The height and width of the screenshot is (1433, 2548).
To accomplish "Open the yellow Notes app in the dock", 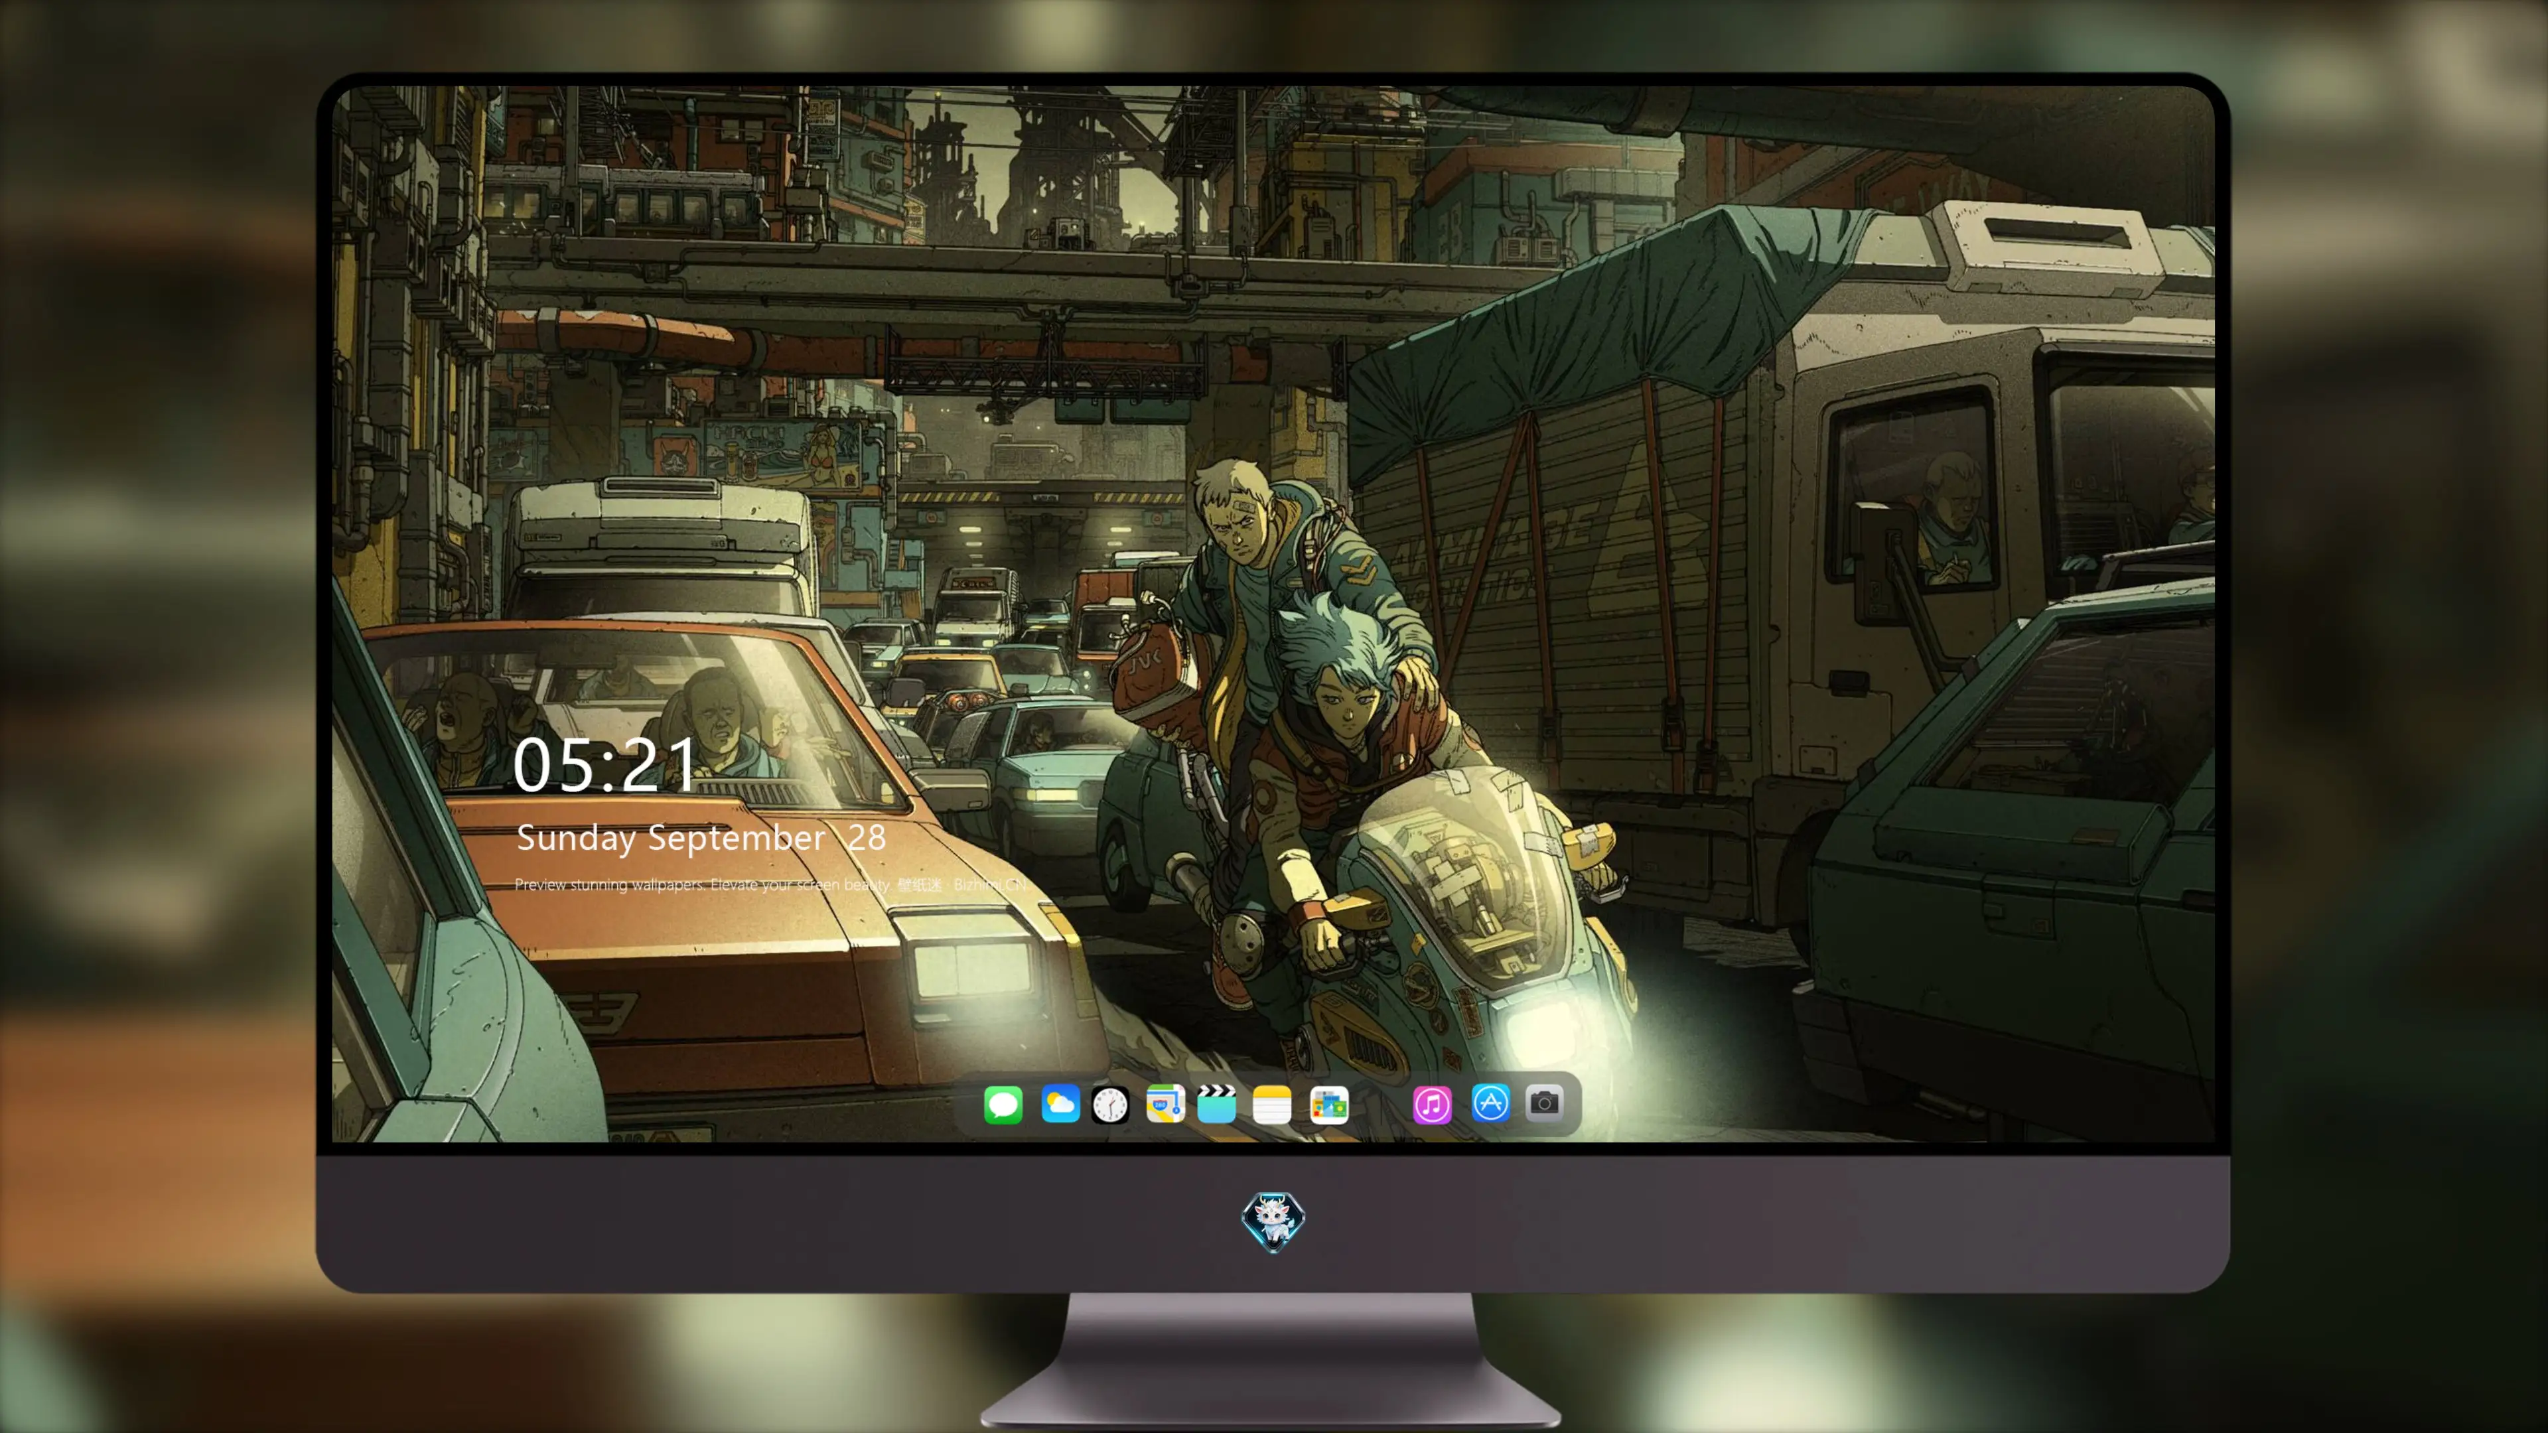I will pos(1272,1105).
